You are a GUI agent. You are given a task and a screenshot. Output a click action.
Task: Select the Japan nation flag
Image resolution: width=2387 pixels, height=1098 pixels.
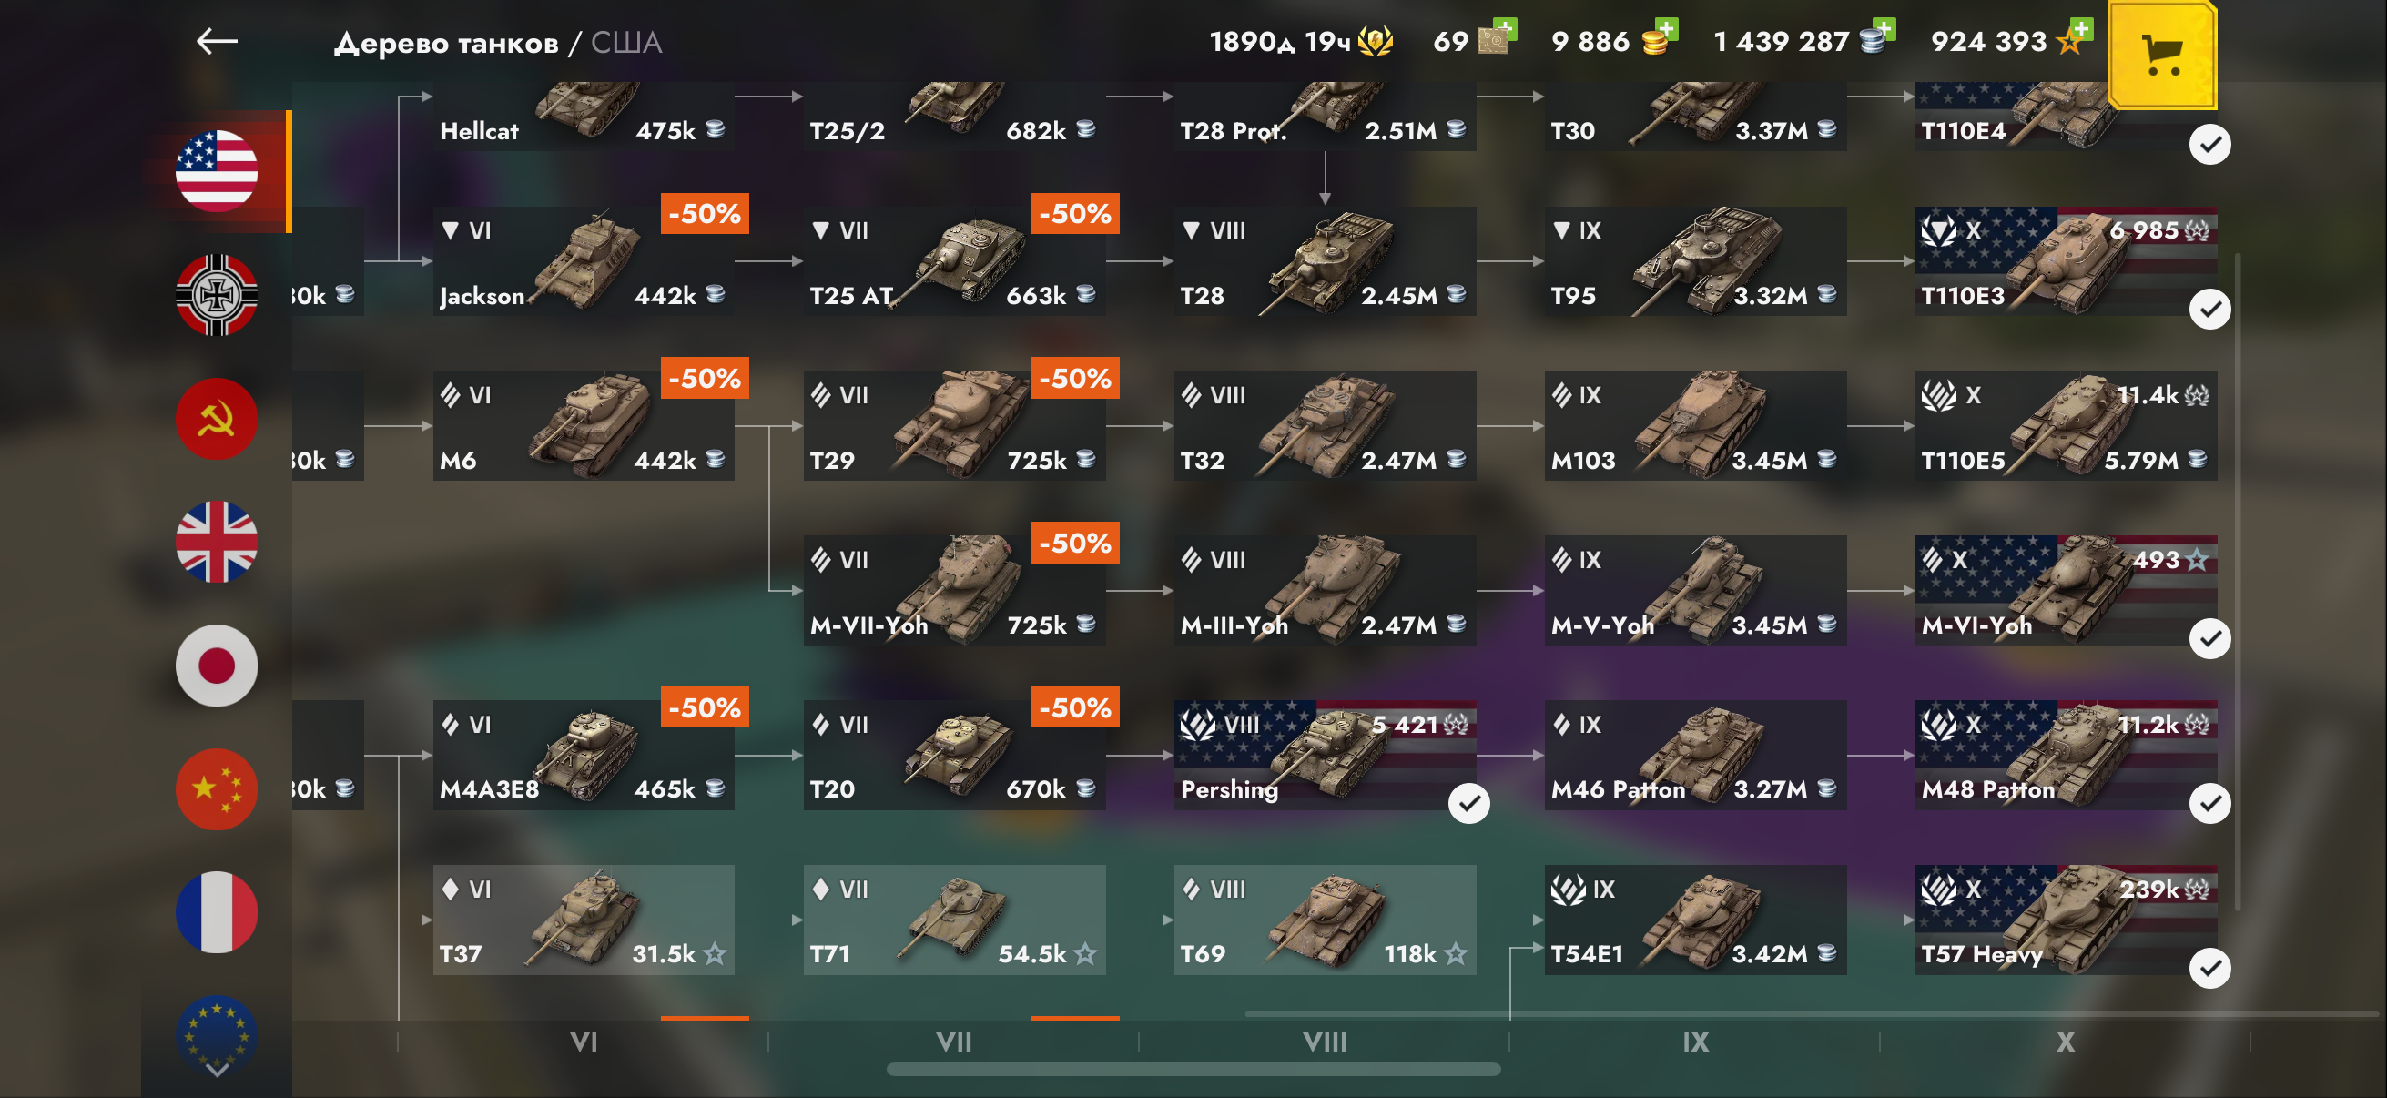[x=217, y=666]
